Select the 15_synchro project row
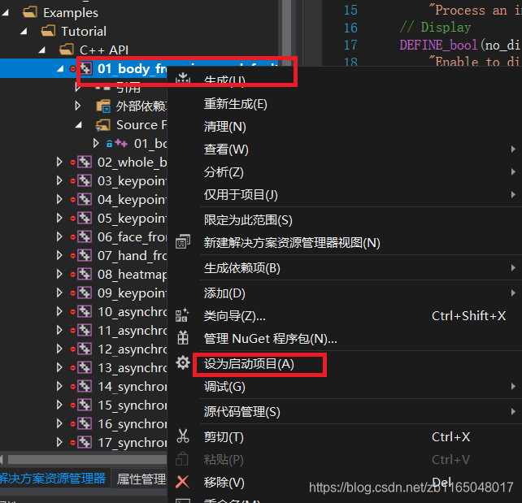 click(x=83, y=405)
